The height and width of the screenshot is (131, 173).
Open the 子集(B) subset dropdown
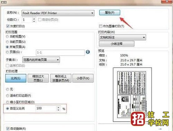tap(41, 60)
